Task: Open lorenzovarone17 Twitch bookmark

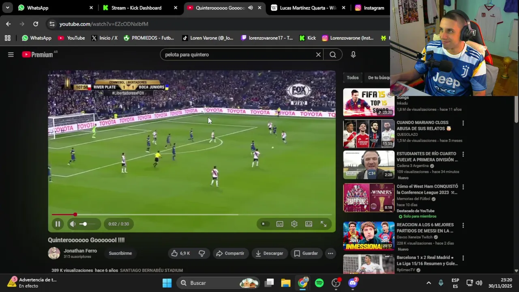Action: [x=267, y=38]
